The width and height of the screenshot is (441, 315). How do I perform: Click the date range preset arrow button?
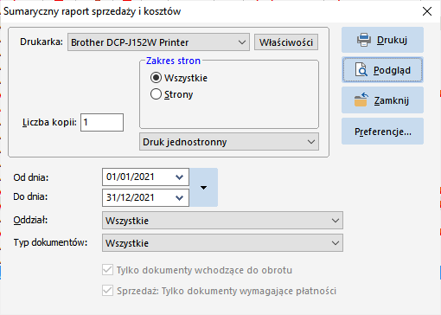pyautogui.click(x=203, y=188)
